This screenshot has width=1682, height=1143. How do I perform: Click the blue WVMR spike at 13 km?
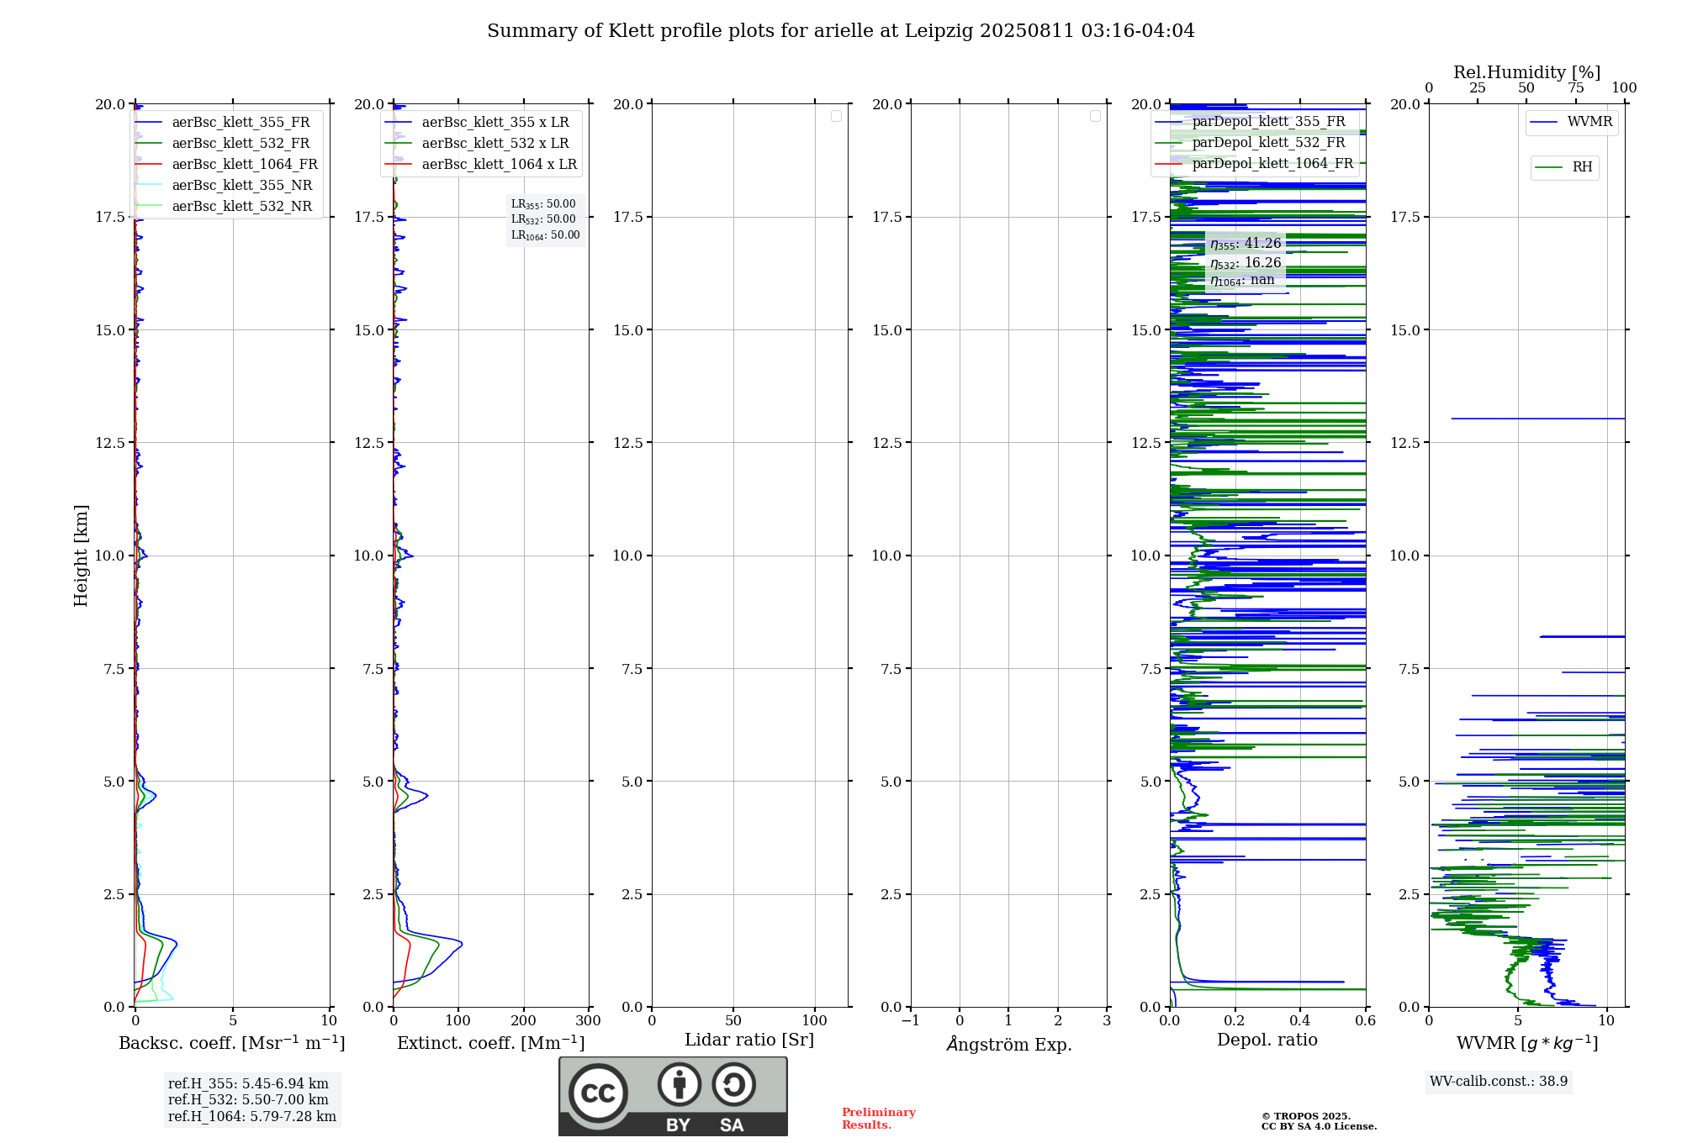click(1537, 419)
